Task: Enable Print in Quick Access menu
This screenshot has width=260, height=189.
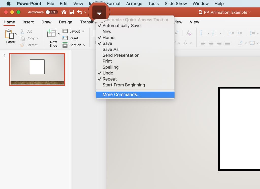Action: 135,61
